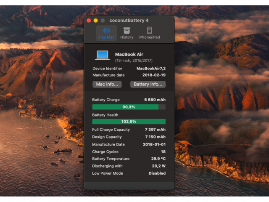
Task: Click the (13-inch, 2015/2017) subtitle
Action: click(x=134, y=61)
